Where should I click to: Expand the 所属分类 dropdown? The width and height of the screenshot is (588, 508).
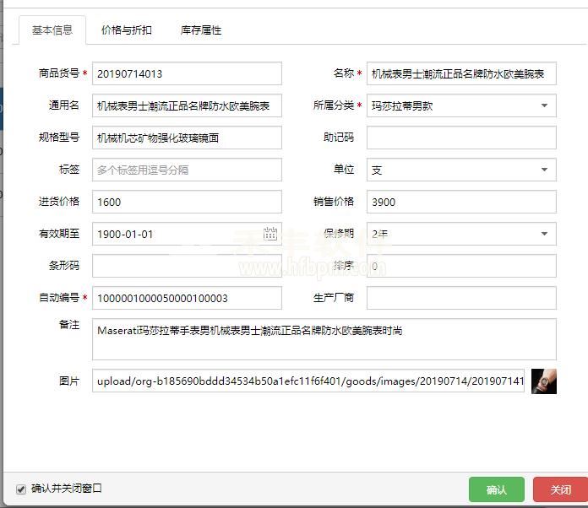(x=461, y=105)
